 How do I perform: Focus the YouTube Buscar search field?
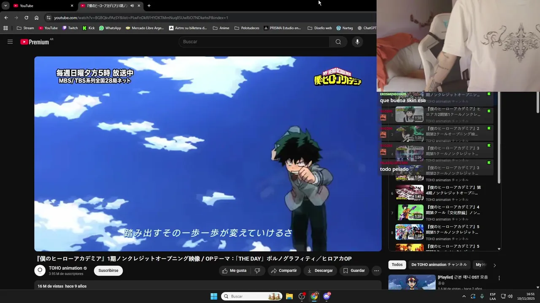(254, 42)
